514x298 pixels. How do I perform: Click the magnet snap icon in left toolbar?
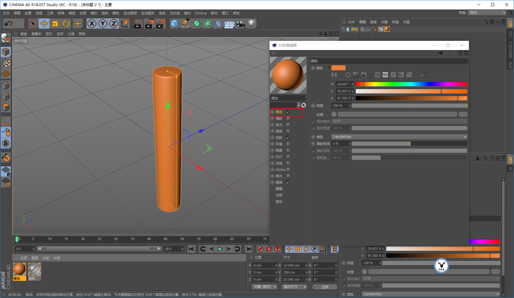tap(6, 158)
